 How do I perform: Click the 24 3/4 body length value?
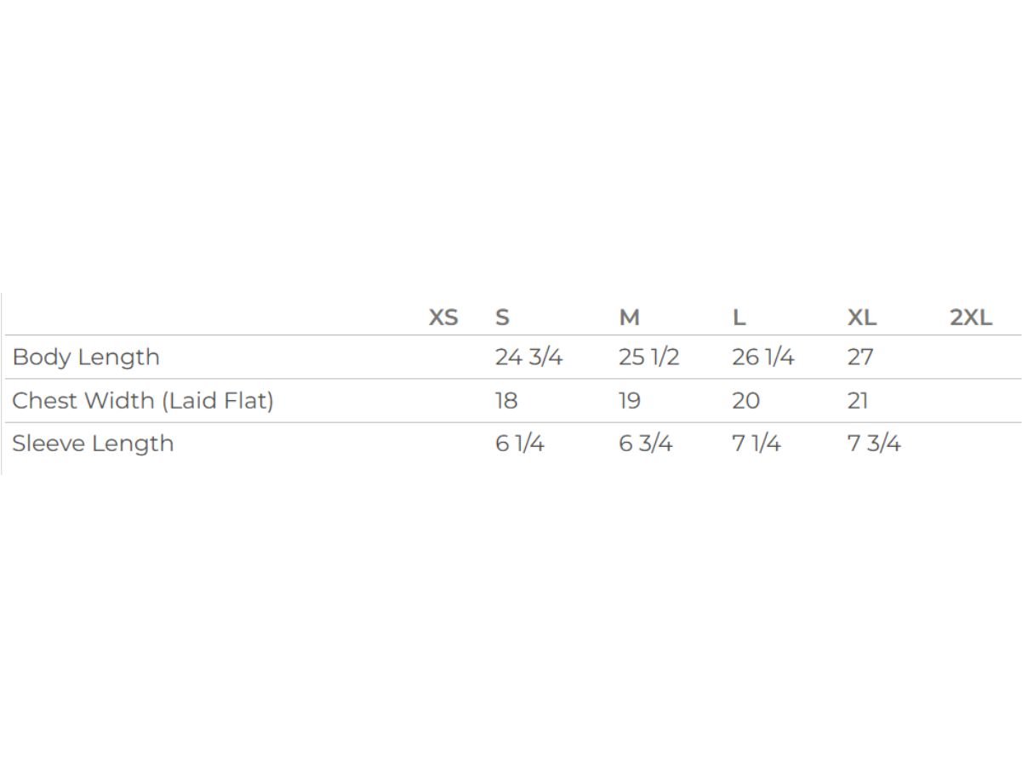point(528,357)
